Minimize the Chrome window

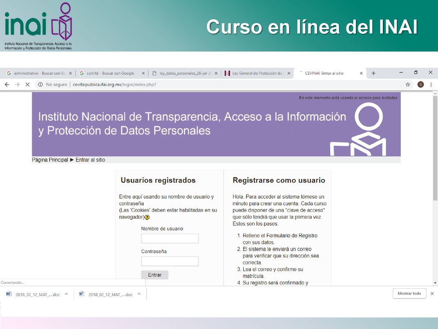pos(401,72)
